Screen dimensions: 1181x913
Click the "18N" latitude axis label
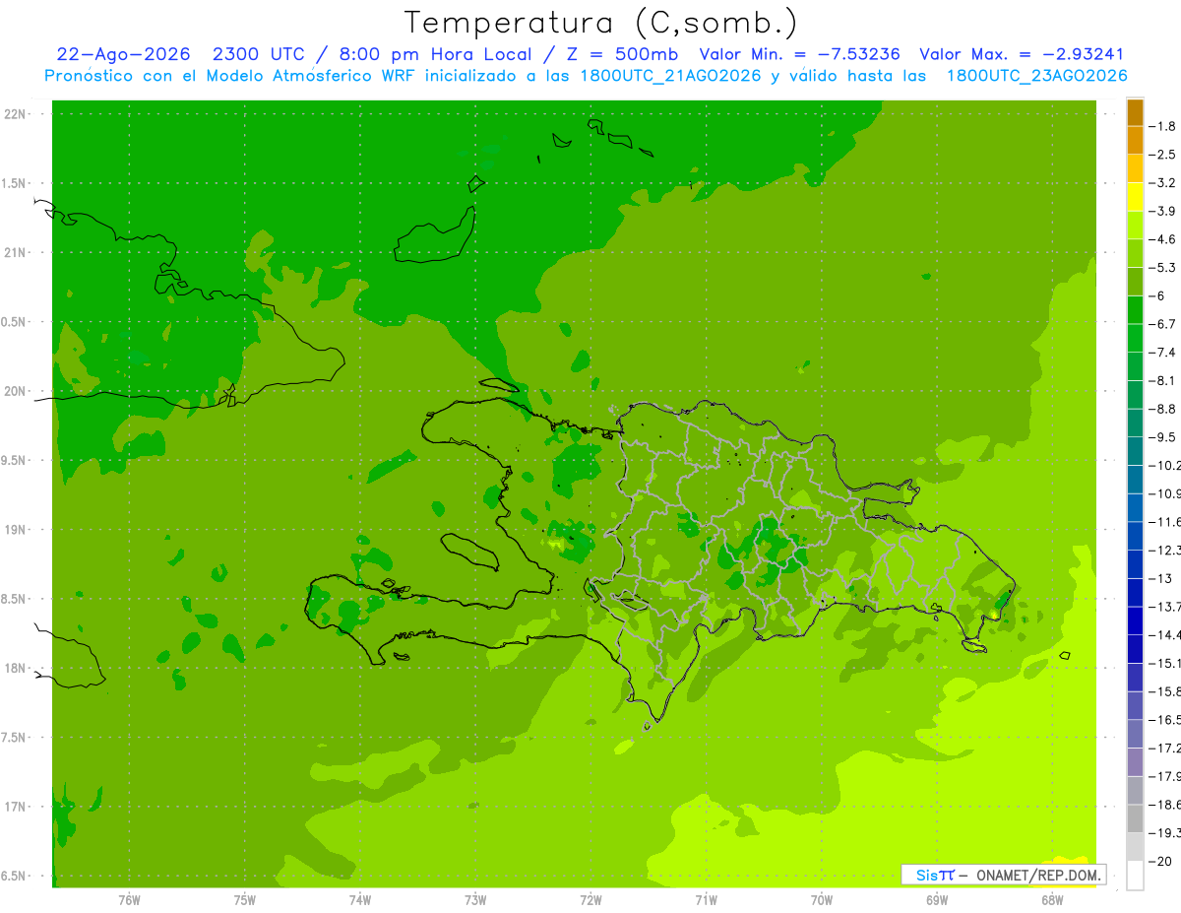tap(15, 669)
